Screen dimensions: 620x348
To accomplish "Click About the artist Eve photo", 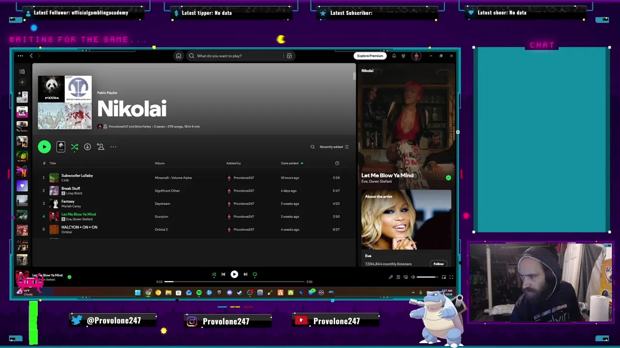I will point(406,220).
